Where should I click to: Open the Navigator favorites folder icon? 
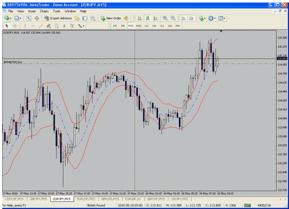tap(77, 18)
